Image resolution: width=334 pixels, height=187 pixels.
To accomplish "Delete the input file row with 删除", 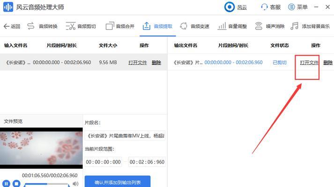I will coord(156,63).
